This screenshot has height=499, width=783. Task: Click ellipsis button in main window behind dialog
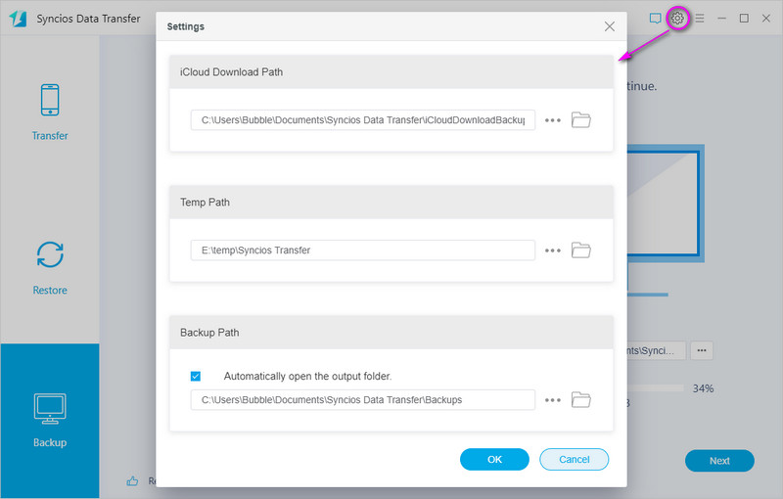click(x=702, y=350)
